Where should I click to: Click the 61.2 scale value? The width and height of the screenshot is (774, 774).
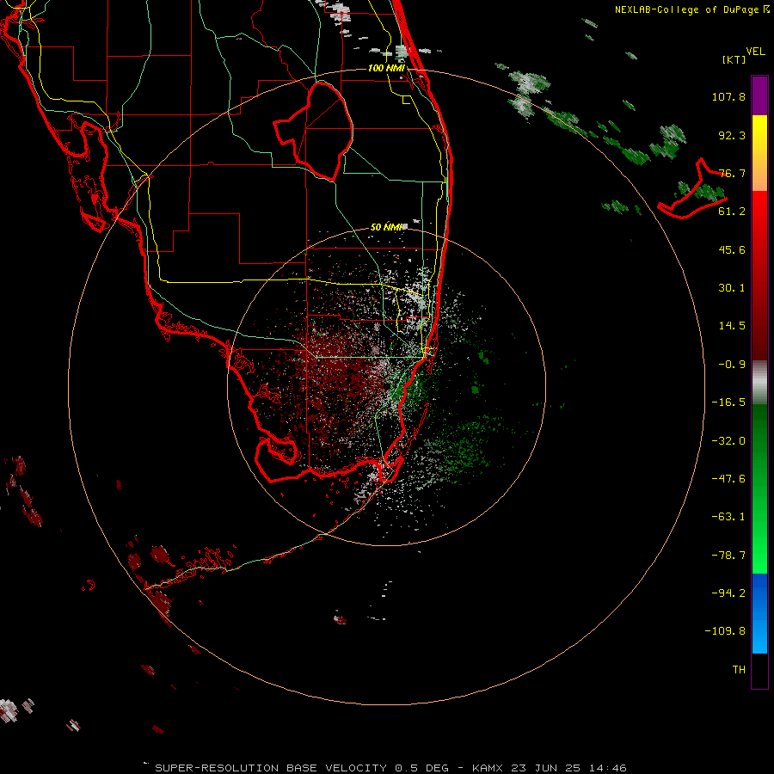[x=732, y=212]
